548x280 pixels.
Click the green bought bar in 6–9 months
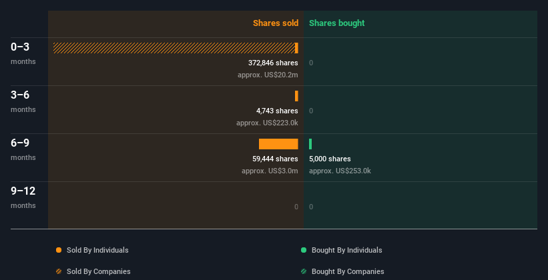pyautogui.click(x=310, y=144)
